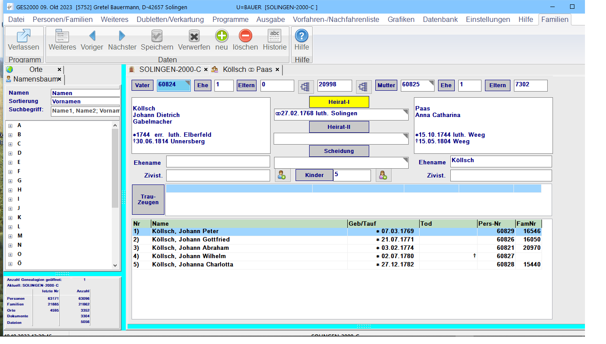The width and height of the screenshot is (606, 344).
Task: Select child row Köllsch, Johann Gottfried
Action: tap(337, 240)
